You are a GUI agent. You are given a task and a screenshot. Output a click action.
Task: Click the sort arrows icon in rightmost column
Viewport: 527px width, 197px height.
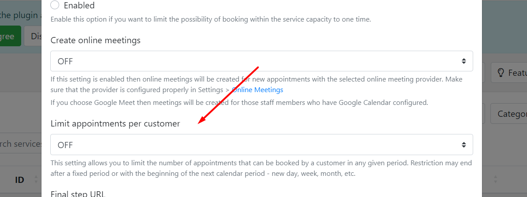[495, 179]
